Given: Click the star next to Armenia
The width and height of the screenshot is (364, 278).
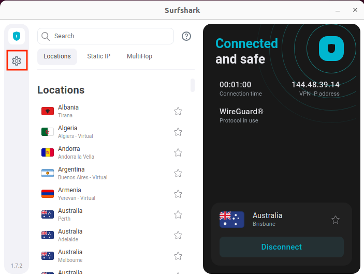Looking at the screenshot, I should point(178,194).
